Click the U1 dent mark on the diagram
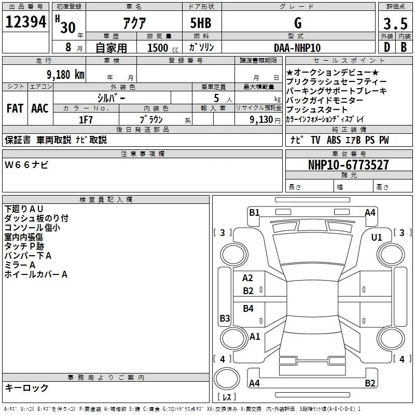This screenshot has width=415, height=415. pyautogui.click(x=377, y=238)
